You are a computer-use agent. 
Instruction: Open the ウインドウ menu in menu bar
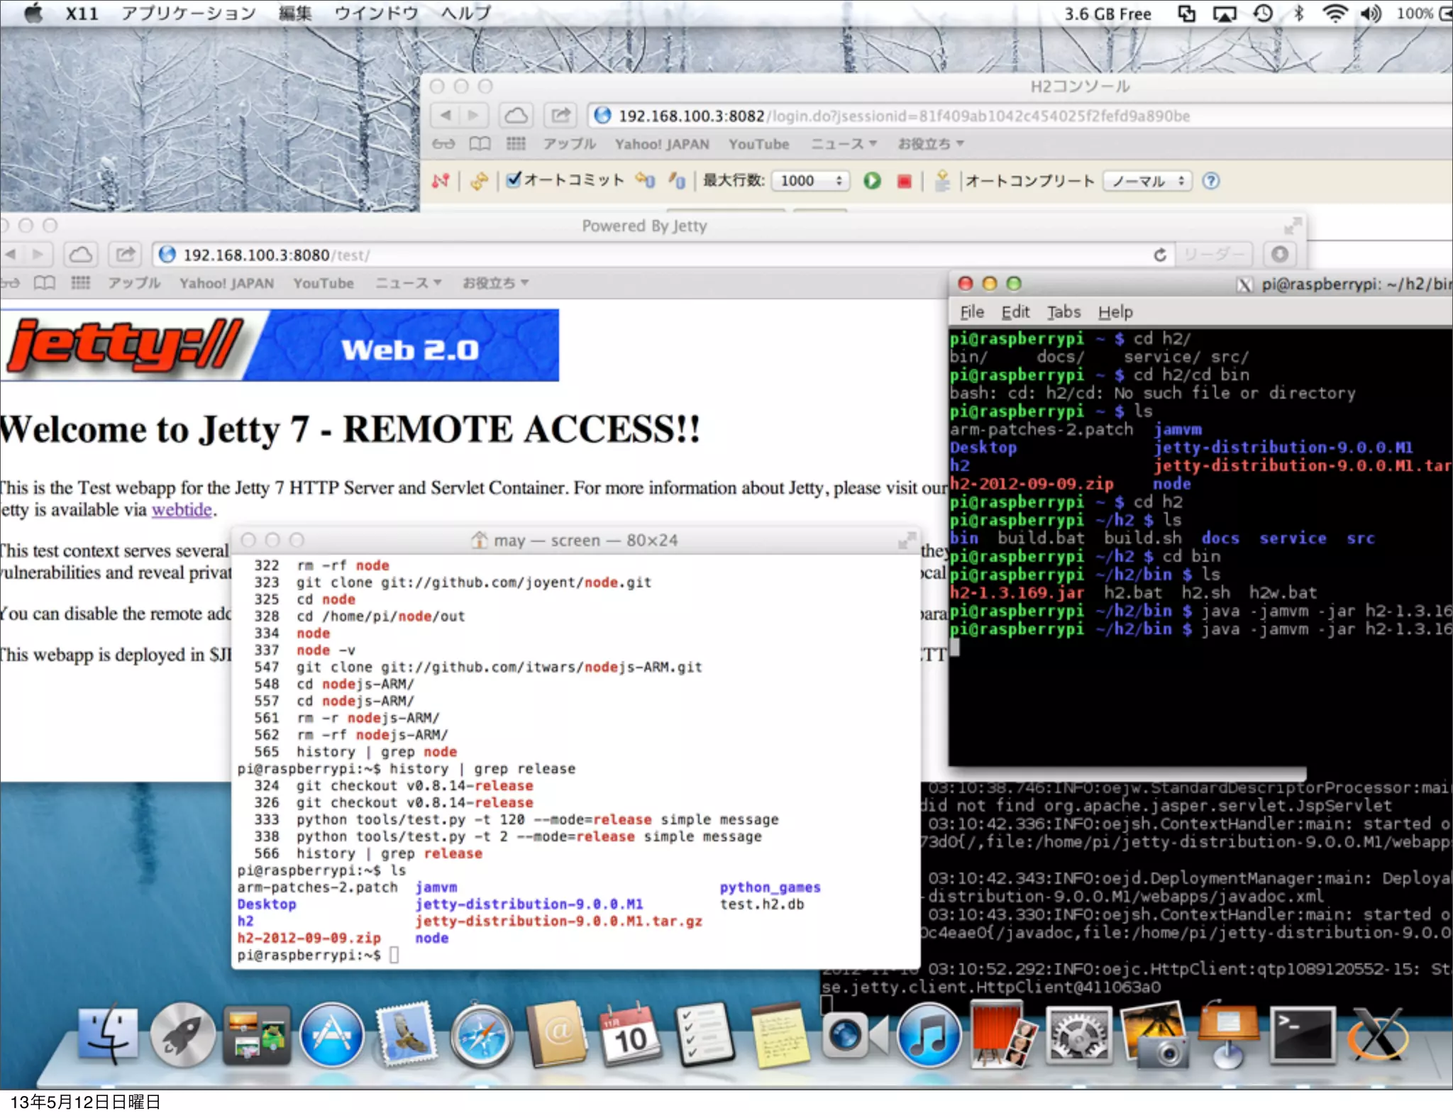[376, 13]
